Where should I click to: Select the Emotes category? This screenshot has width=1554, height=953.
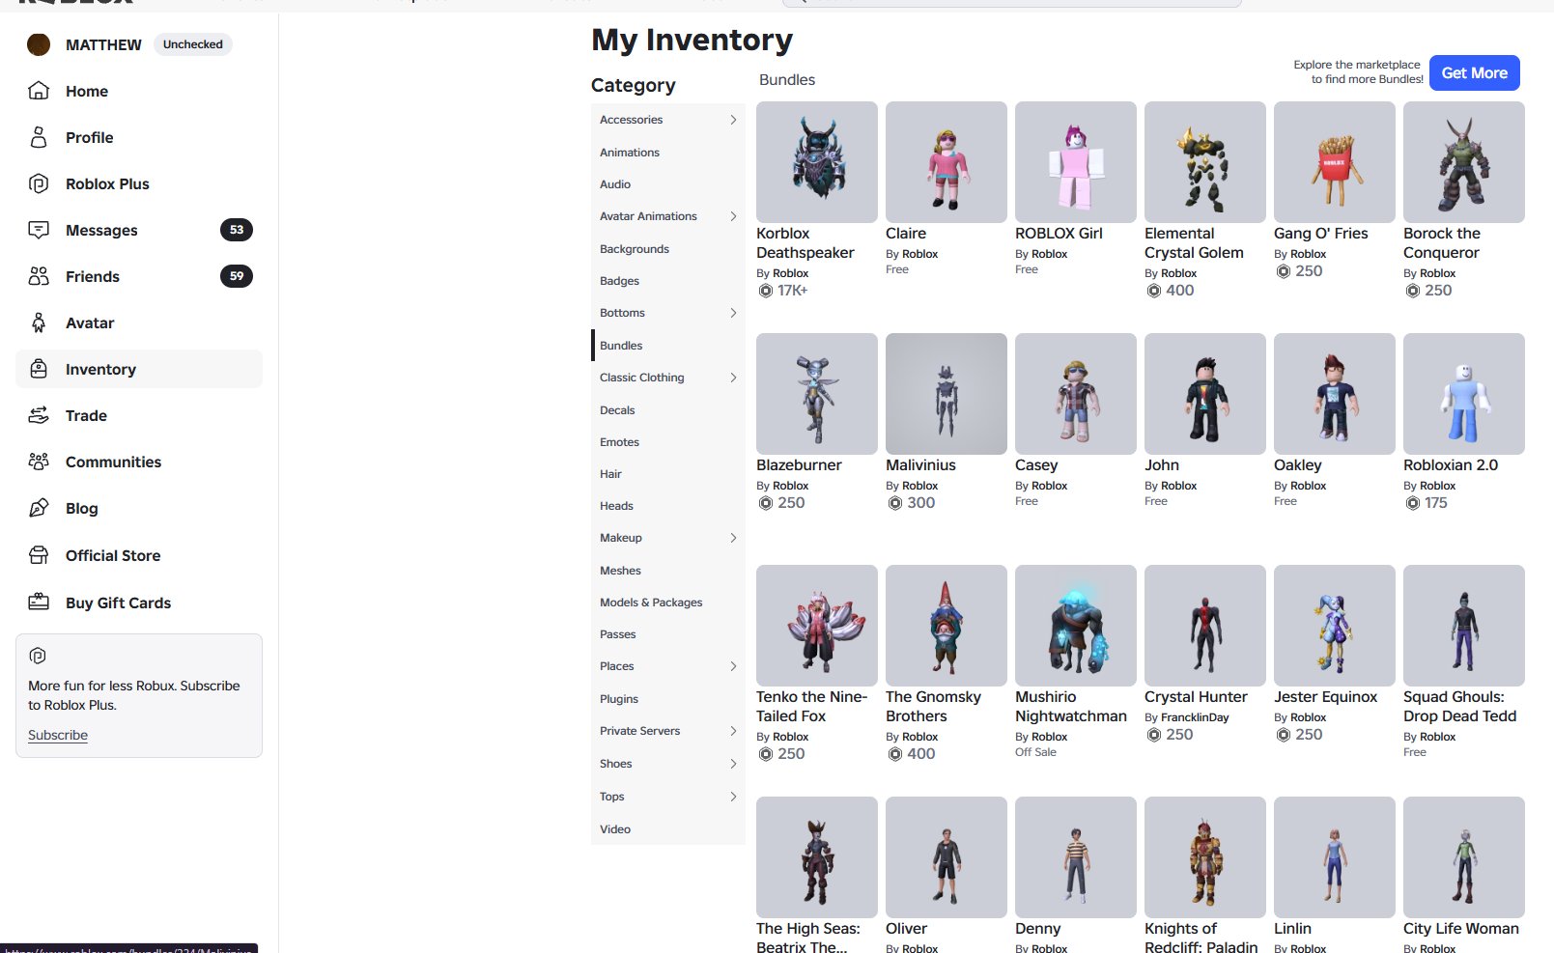667,442
